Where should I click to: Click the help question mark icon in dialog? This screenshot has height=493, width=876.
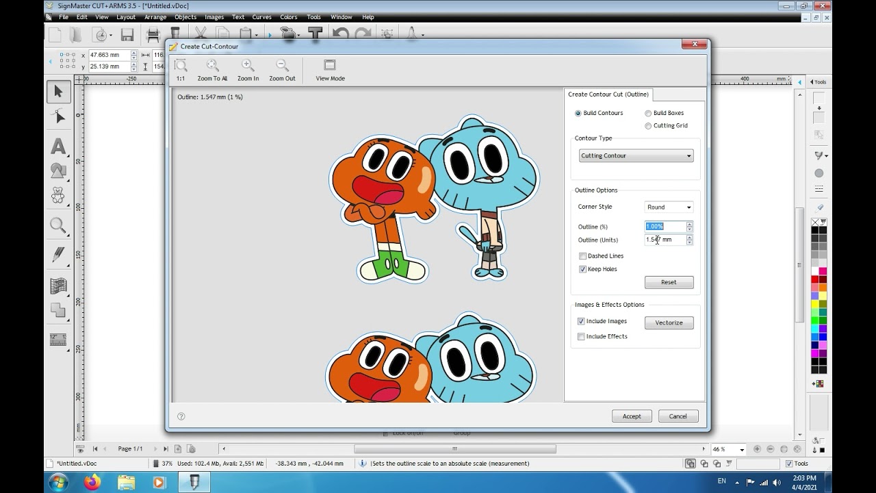pyautogui.click(x=181, y=416)
